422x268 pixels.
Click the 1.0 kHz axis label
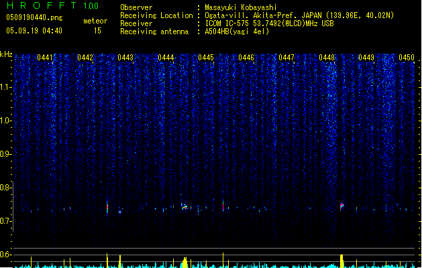[x=5, y=121]
